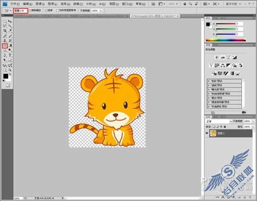Select the Dodge tool
257x201 pixels.
point(10,50)
